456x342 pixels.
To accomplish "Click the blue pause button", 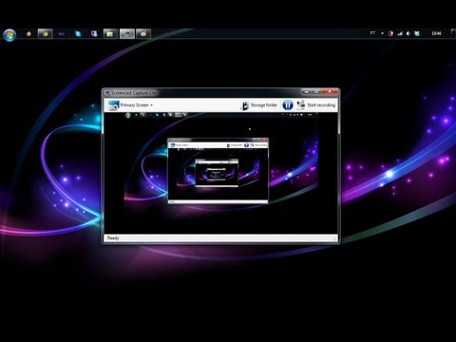I will click(288, 104).
